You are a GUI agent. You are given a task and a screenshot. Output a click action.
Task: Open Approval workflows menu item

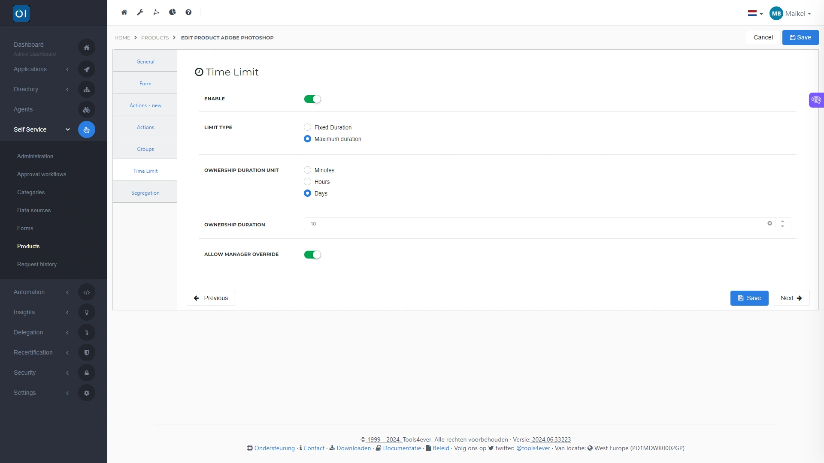42,174
